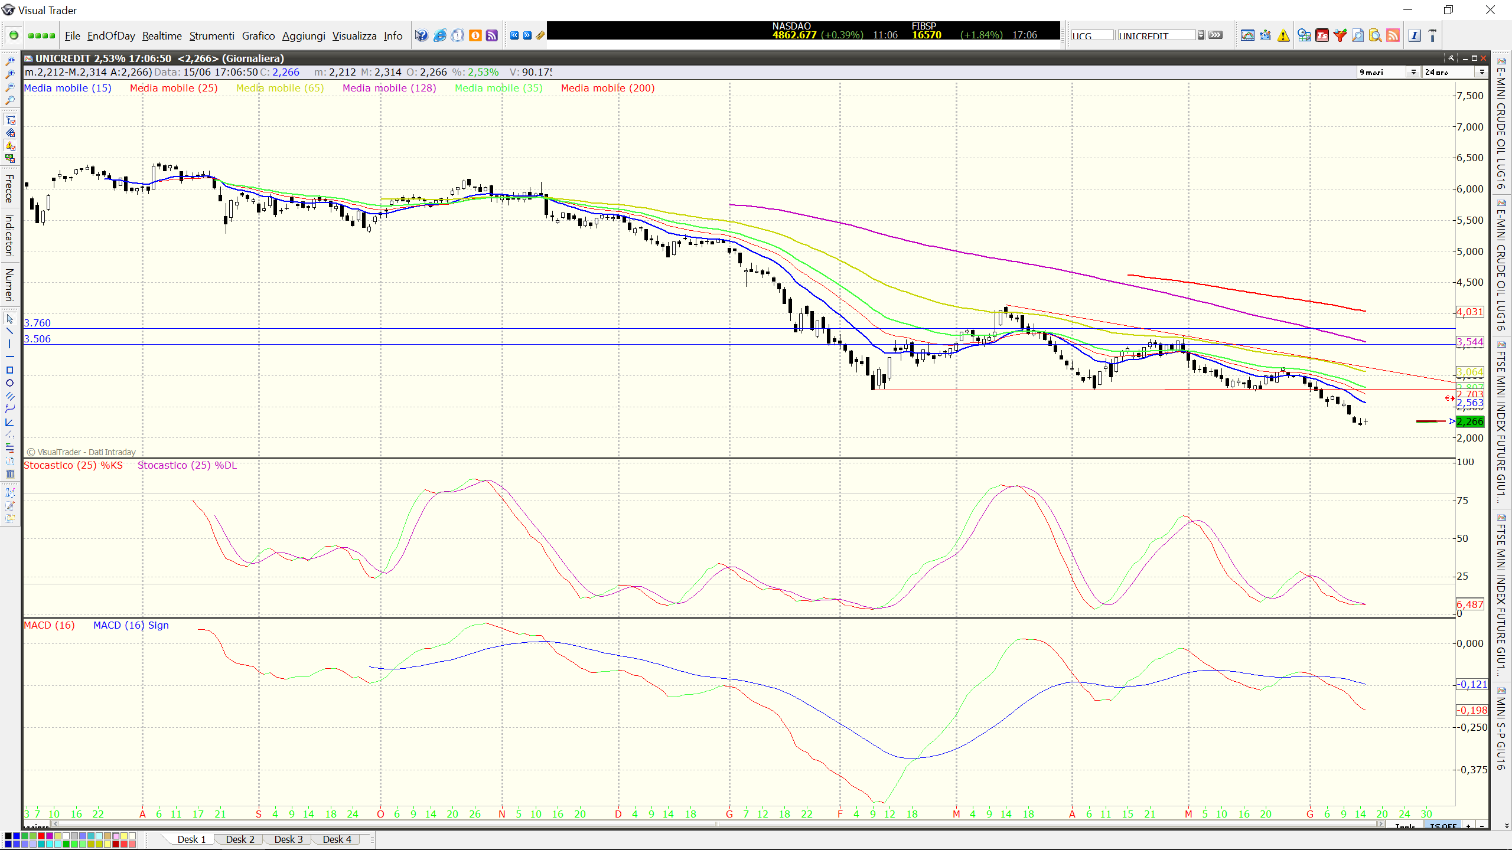Click the hammer tool icon in toolbar
The width and height of the screenshot is (1512, 850).
[x=1432, y=35]
